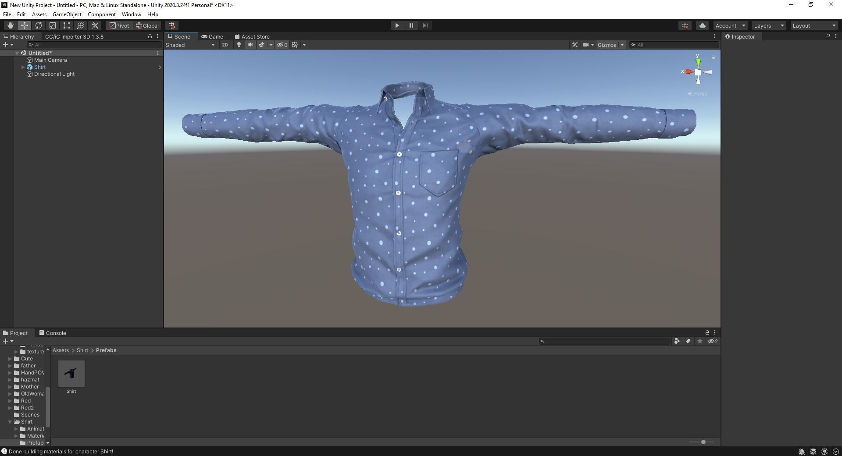Pause the game playback

(411, 25)
